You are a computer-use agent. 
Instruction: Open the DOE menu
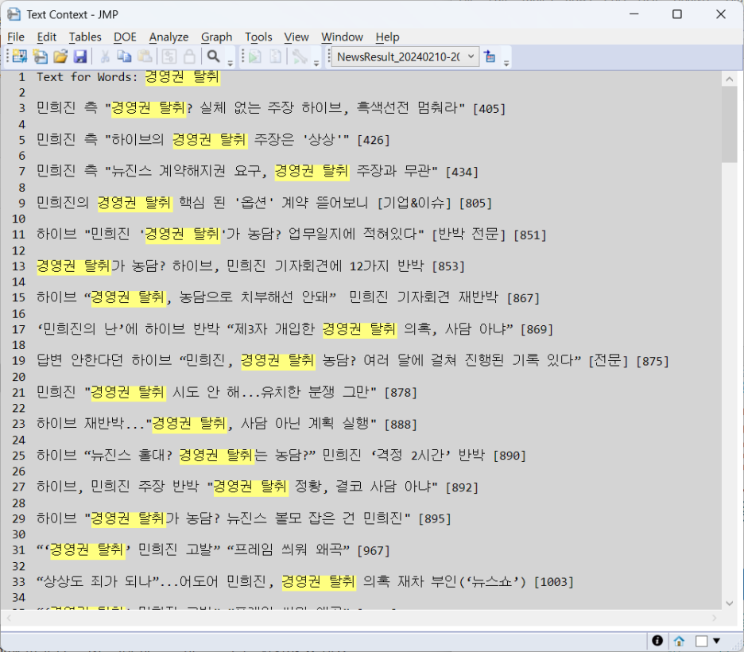[x=126, y=37]
